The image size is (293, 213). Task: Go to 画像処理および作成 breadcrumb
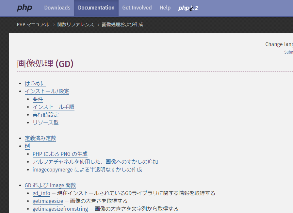click(122, 25)
